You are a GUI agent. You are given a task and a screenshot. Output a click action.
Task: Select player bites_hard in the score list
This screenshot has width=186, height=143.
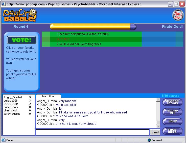[x=17, y=110]
